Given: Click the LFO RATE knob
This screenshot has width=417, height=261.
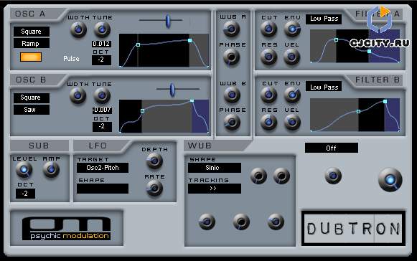Looking at the screenshot, I should click(x=154, y=188).
